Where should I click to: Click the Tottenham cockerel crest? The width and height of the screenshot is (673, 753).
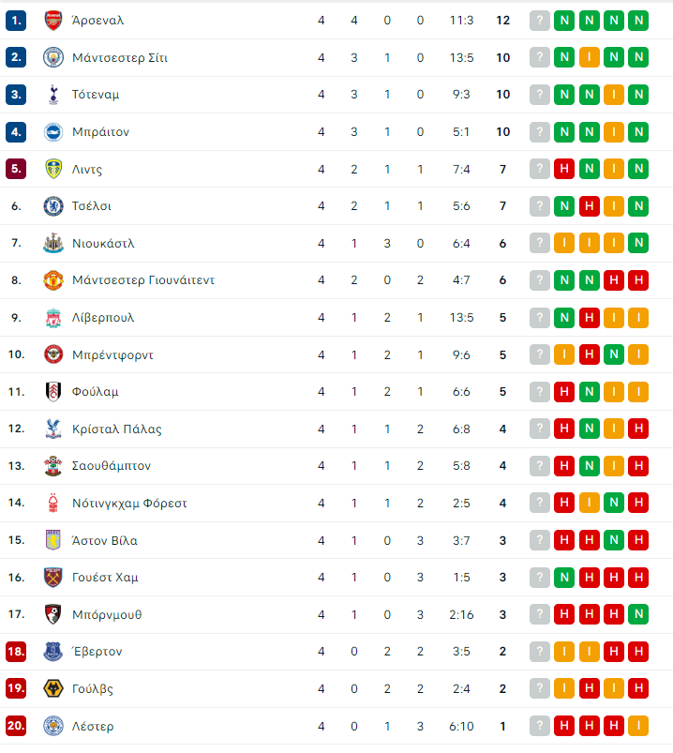tap(53, 95)
